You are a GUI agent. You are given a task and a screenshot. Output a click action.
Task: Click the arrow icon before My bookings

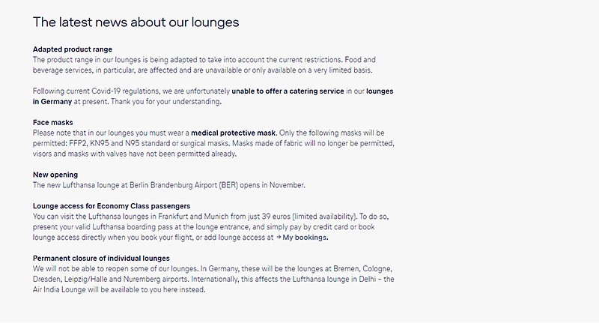pyautogui.click(x=277, y=238)
